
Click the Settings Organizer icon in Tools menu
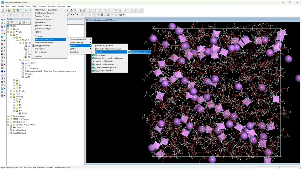click(33, 46)
